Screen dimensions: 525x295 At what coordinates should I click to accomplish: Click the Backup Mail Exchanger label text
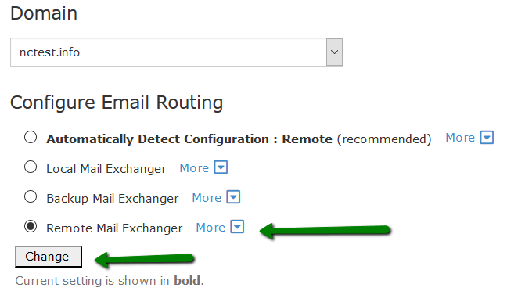113,199
